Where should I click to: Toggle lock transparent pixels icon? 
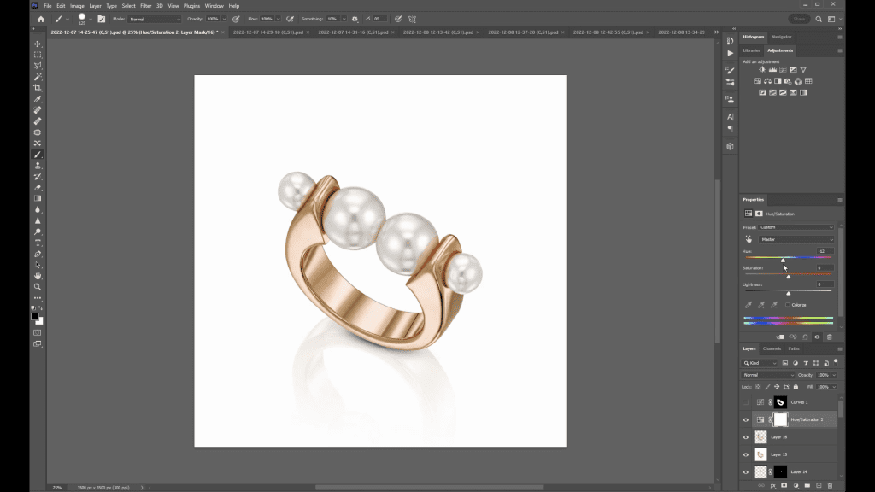(x=758, y=387)
